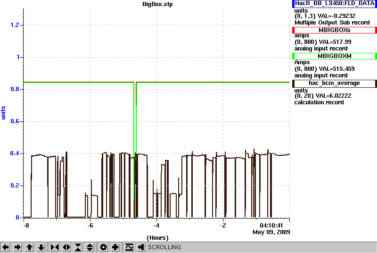Click the waveform curve toolbar icon

pyautogui.click(x=129, y=247)
